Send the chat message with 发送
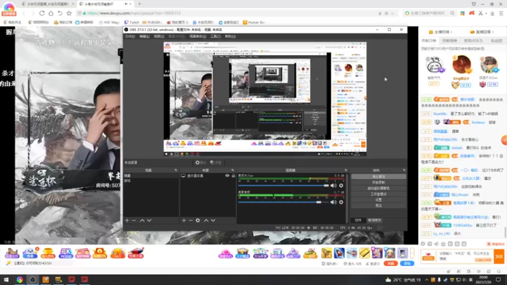Screen dimensions: 507x285 pos(499,256)
